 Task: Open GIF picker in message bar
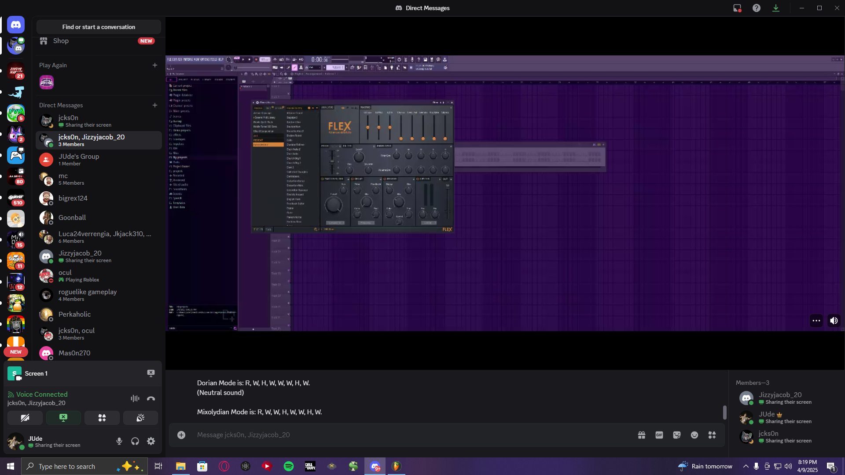click(x=659, y=435)
